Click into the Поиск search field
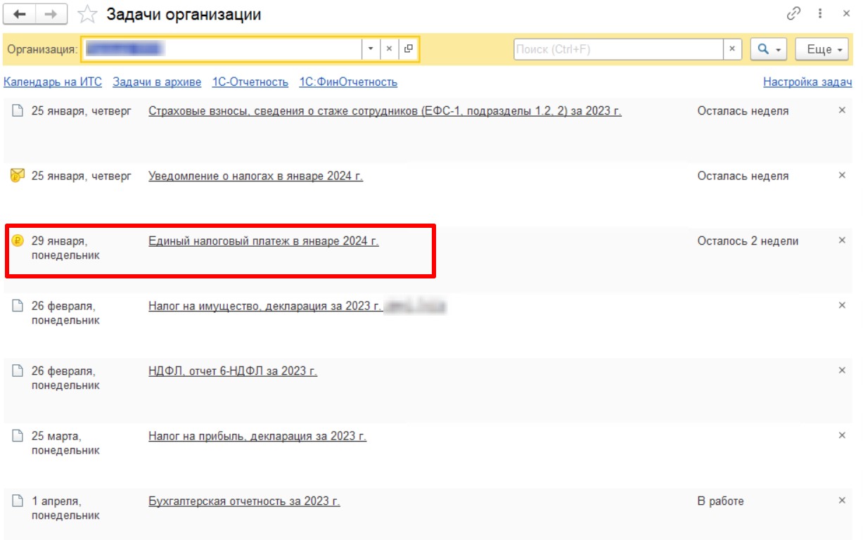The image size is (863, 540). (619, 49)
